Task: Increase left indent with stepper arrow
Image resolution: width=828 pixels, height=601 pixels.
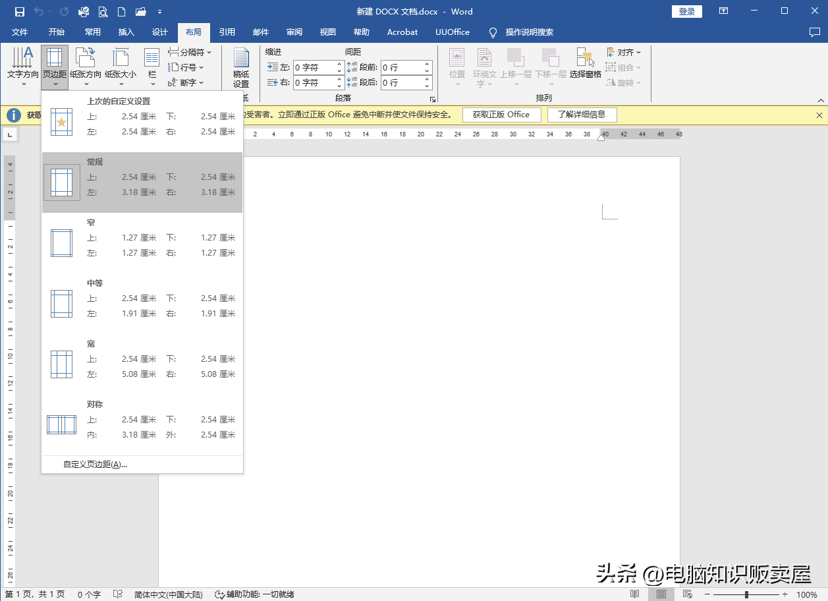Action: 340,65
